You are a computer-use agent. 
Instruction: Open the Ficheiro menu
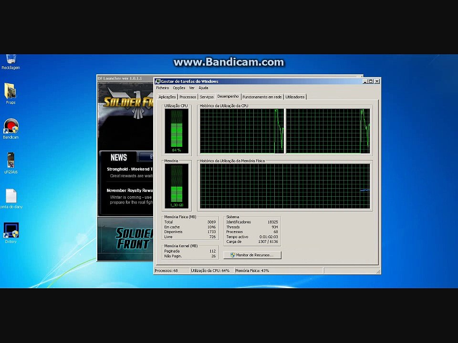tap(162, 88)
